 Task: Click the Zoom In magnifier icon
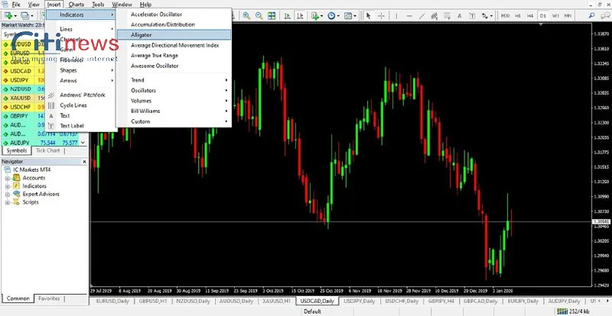point(246,15)
